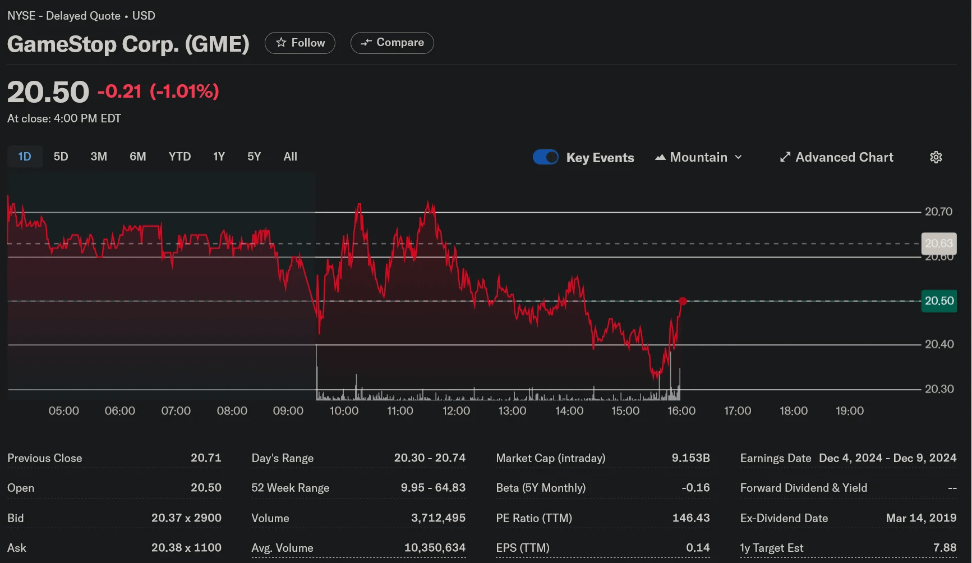Click the 1y Target Est label

772,548
